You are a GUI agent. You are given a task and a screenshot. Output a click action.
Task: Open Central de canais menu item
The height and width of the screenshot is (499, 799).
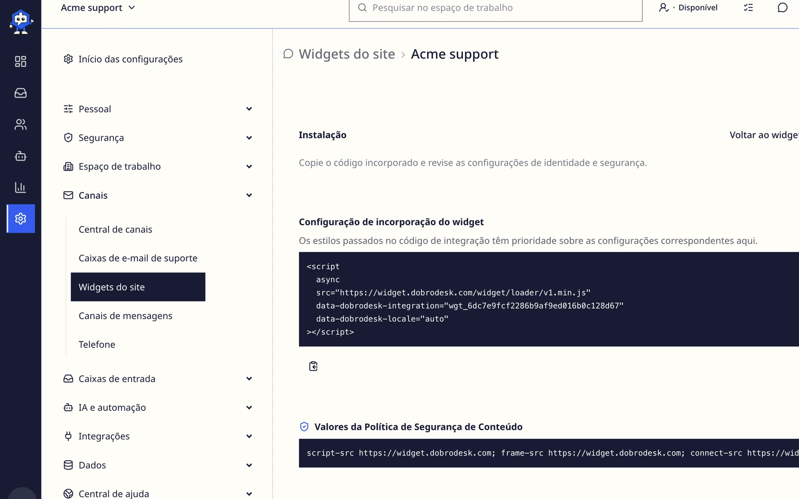click(138, 229)
